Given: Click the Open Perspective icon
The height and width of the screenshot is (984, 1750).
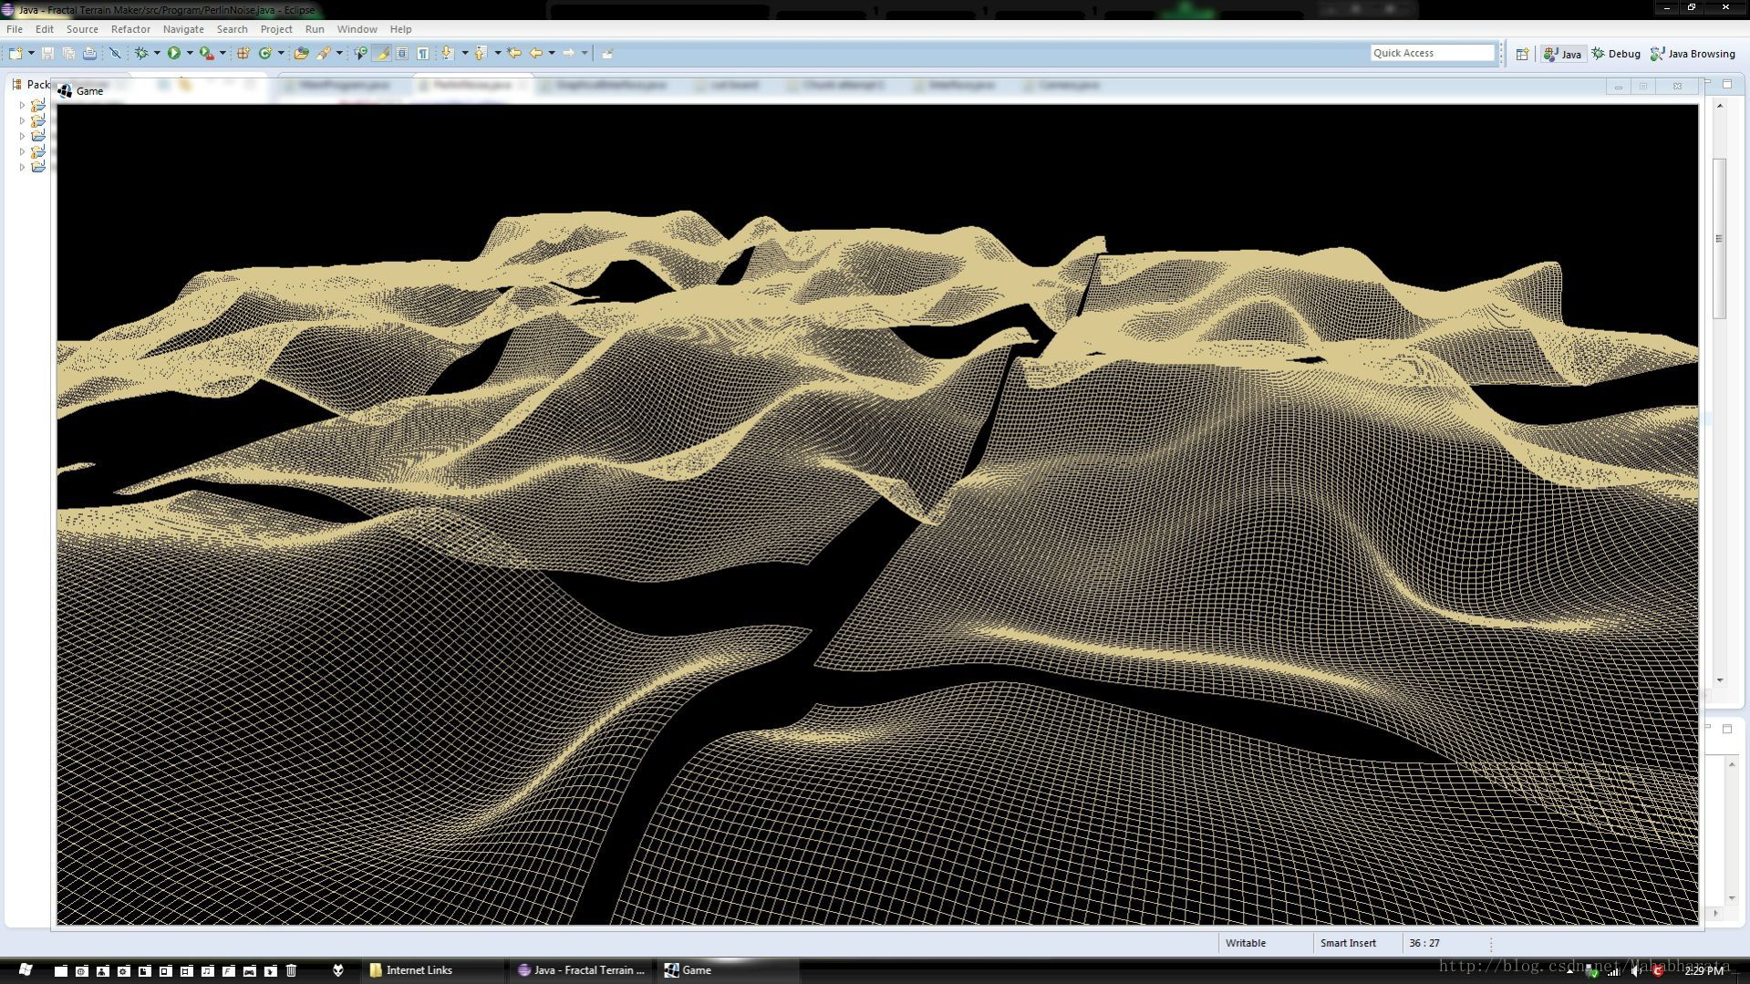Looking at the screenshot, I should (x=1522, y=54).
